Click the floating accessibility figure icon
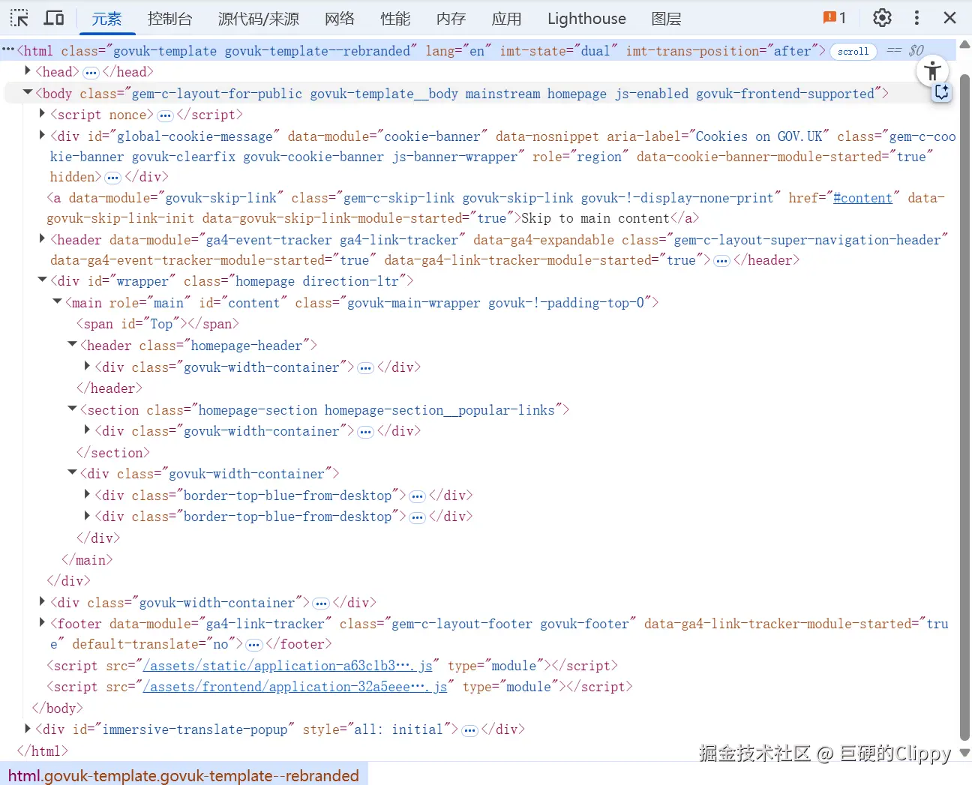This screenshot has width=972, height=785. tap(932, 70)
